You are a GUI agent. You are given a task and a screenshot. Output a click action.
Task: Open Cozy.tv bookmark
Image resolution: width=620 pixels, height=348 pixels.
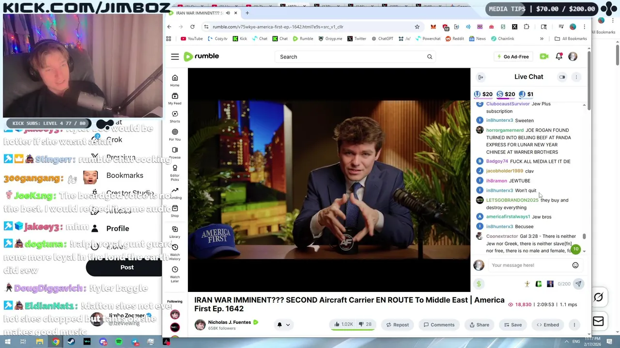click(217, 39)
